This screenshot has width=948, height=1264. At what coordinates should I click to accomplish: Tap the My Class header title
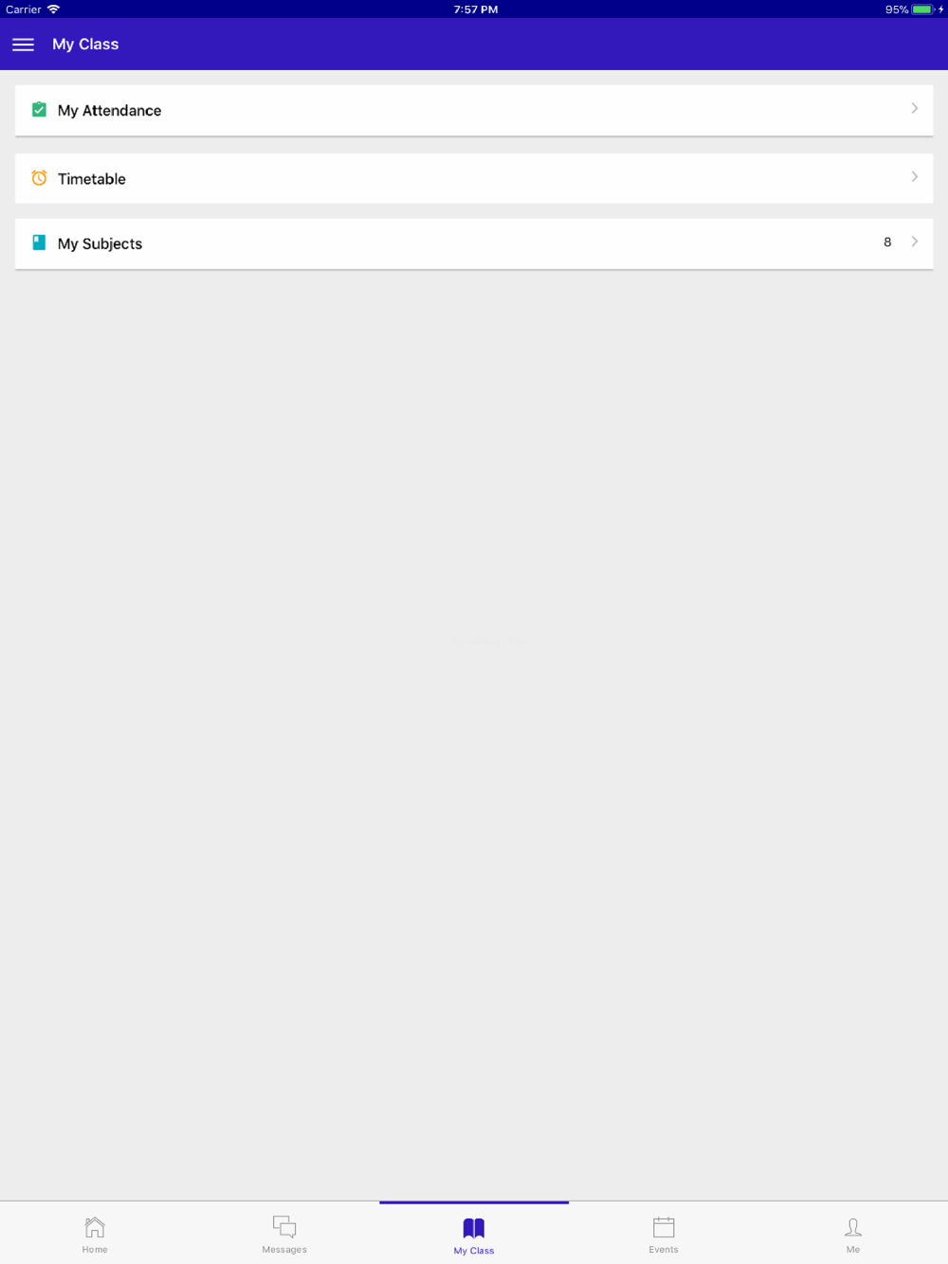coord(85,45)
